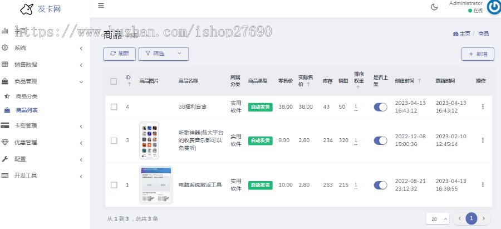Screen dimensions: 501x229
Task: Expand the 开发工具 sidebar menu chevron
Action: 81,176
